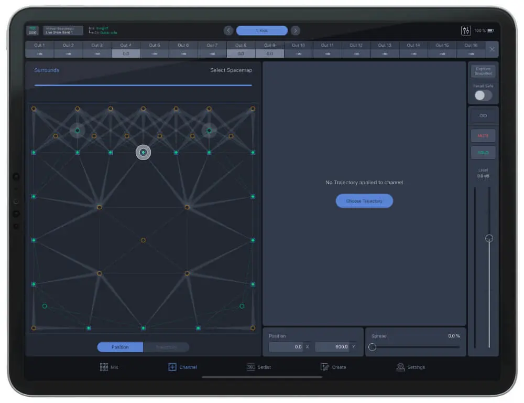Viewport: 524px width, 403px height.
Task: Solo the Kick channel
Action: coord(483,152)
